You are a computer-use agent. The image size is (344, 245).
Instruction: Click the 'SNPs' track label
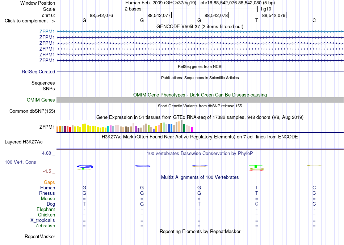tap(49, 89)
